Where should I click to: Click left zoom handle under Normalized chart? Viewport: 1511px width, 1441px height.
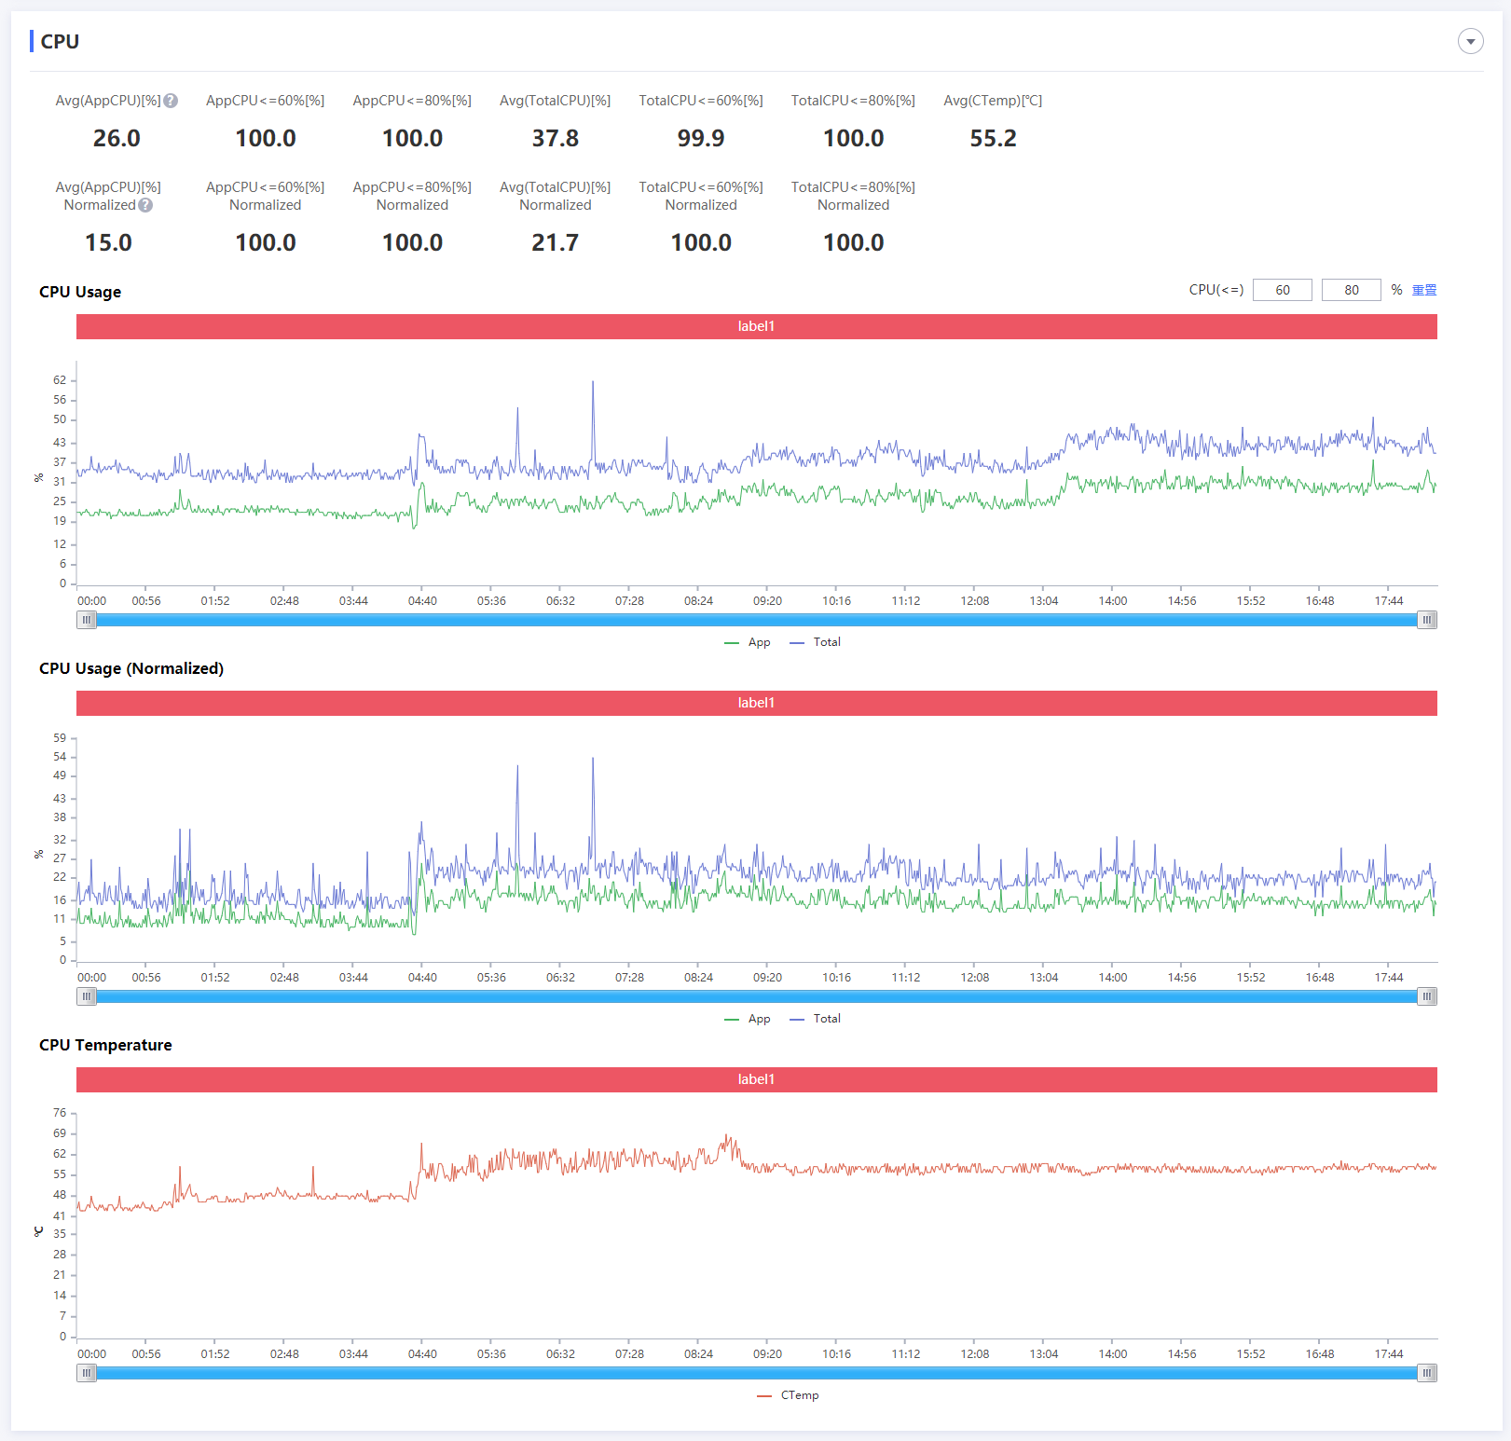pyautogui.click(x=87, y=996)
